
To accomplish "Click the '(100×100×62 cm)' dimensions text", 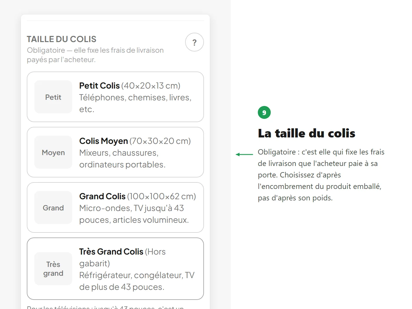I will tap(162, 196).
